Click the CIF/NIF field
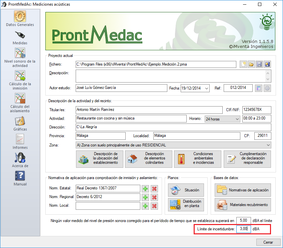The width and height of the screenshot is (283, 248). coord(257,110)
